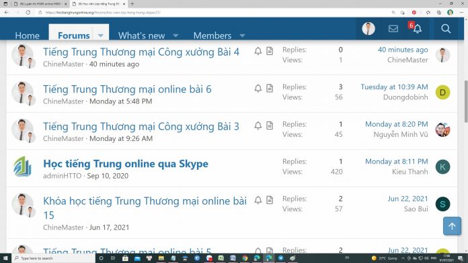Open 'Jun 22, 2021' last post by Sao Bui
The width and height of the screenshot is (468, 263).
tap(407, 199)
